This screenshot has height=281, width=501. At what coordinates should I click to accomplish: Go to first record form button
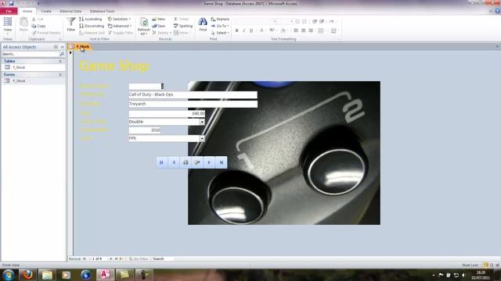pos(162,162)
